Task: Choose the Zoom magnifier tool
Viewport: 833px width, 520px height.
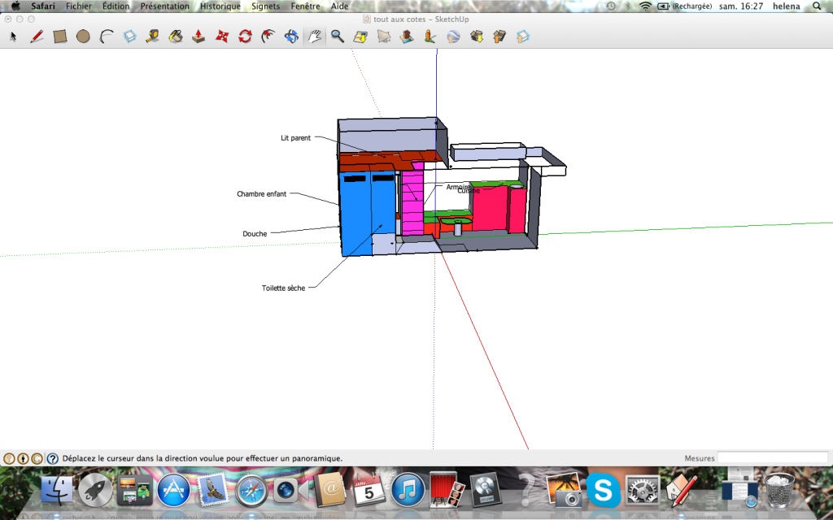Action: [338, 37]
